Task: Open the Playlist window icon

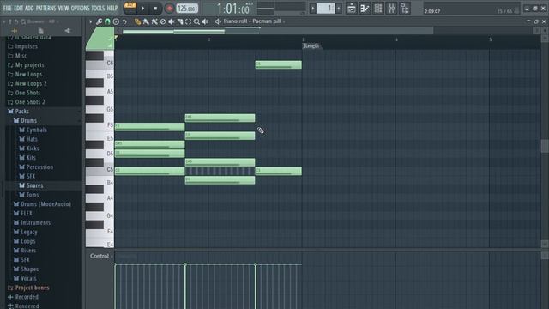Action: point(351,9)
